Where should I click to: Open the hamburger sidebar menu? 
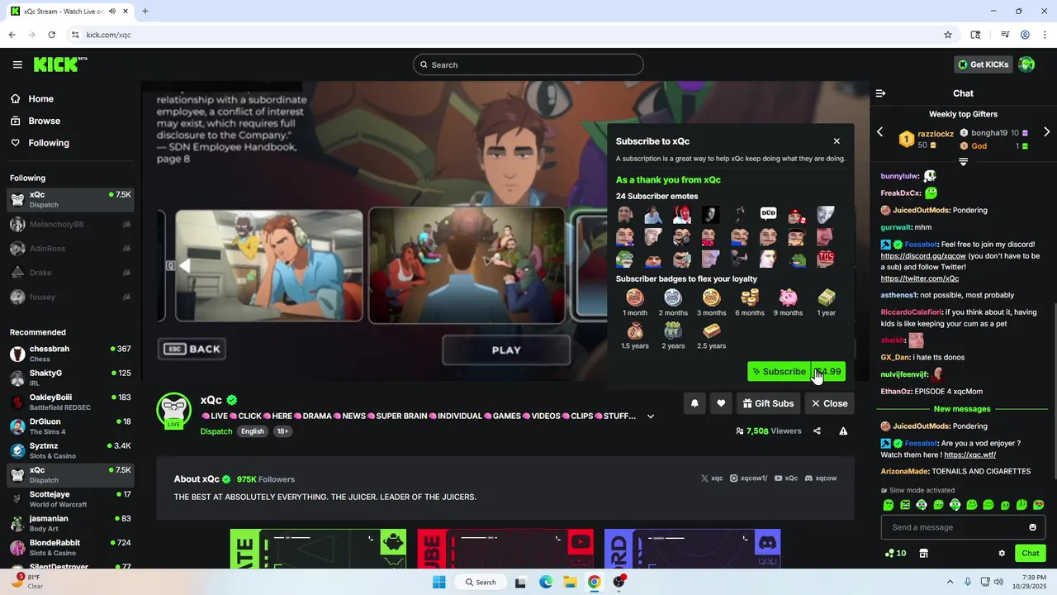point(17,64)
